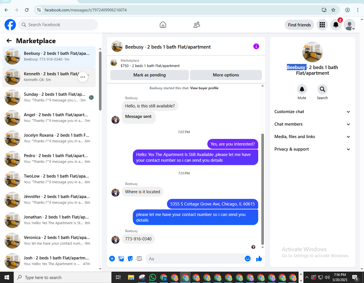364x283 pixels.
Task: Open the install app icon in address bar
Action: pos(324,10)
